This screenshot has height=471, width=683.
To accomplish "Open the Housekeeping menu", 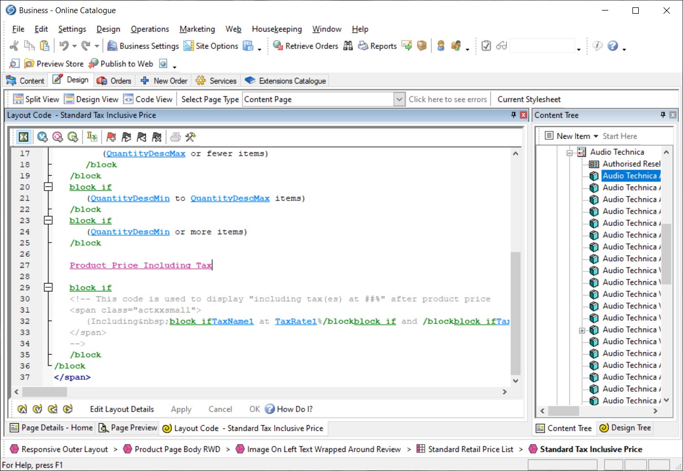I will [276, 29].
